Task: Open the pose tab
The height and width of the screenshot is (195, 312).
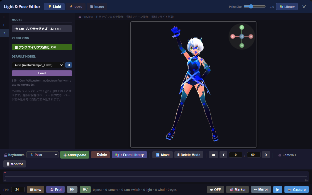Action: click(76, 7)
